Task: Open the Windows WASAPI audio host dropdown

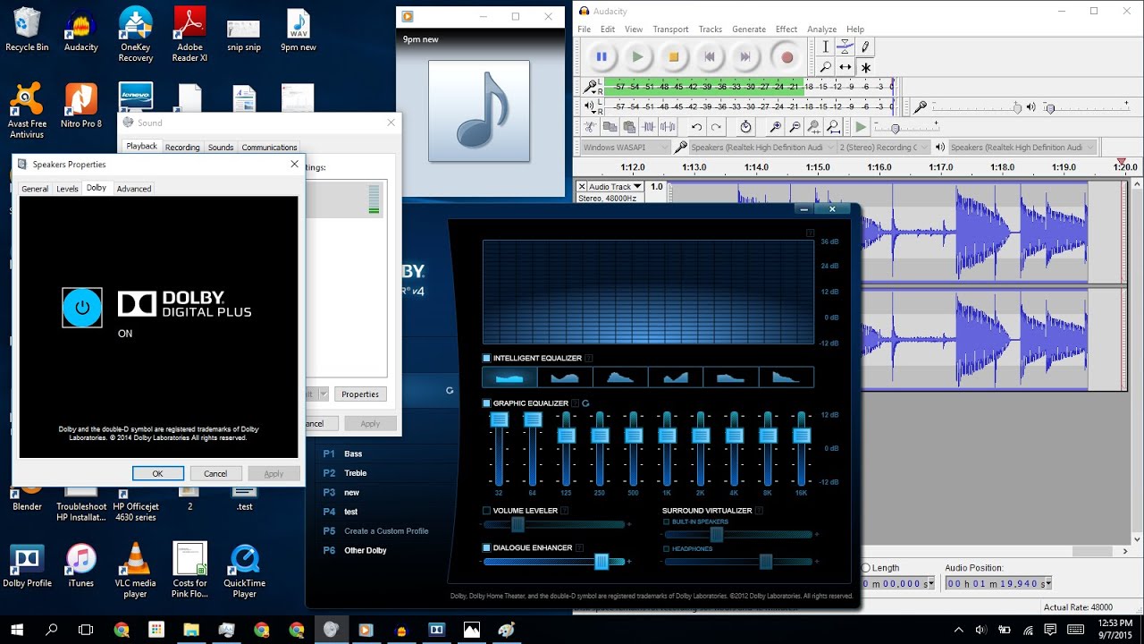Action: click(x=625, y=147)
